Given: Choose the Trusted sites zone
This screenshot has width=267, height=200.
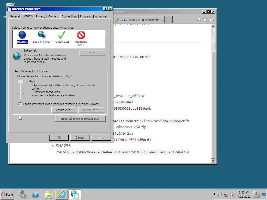Looking at the screenshot, I should tap(61, 37).
